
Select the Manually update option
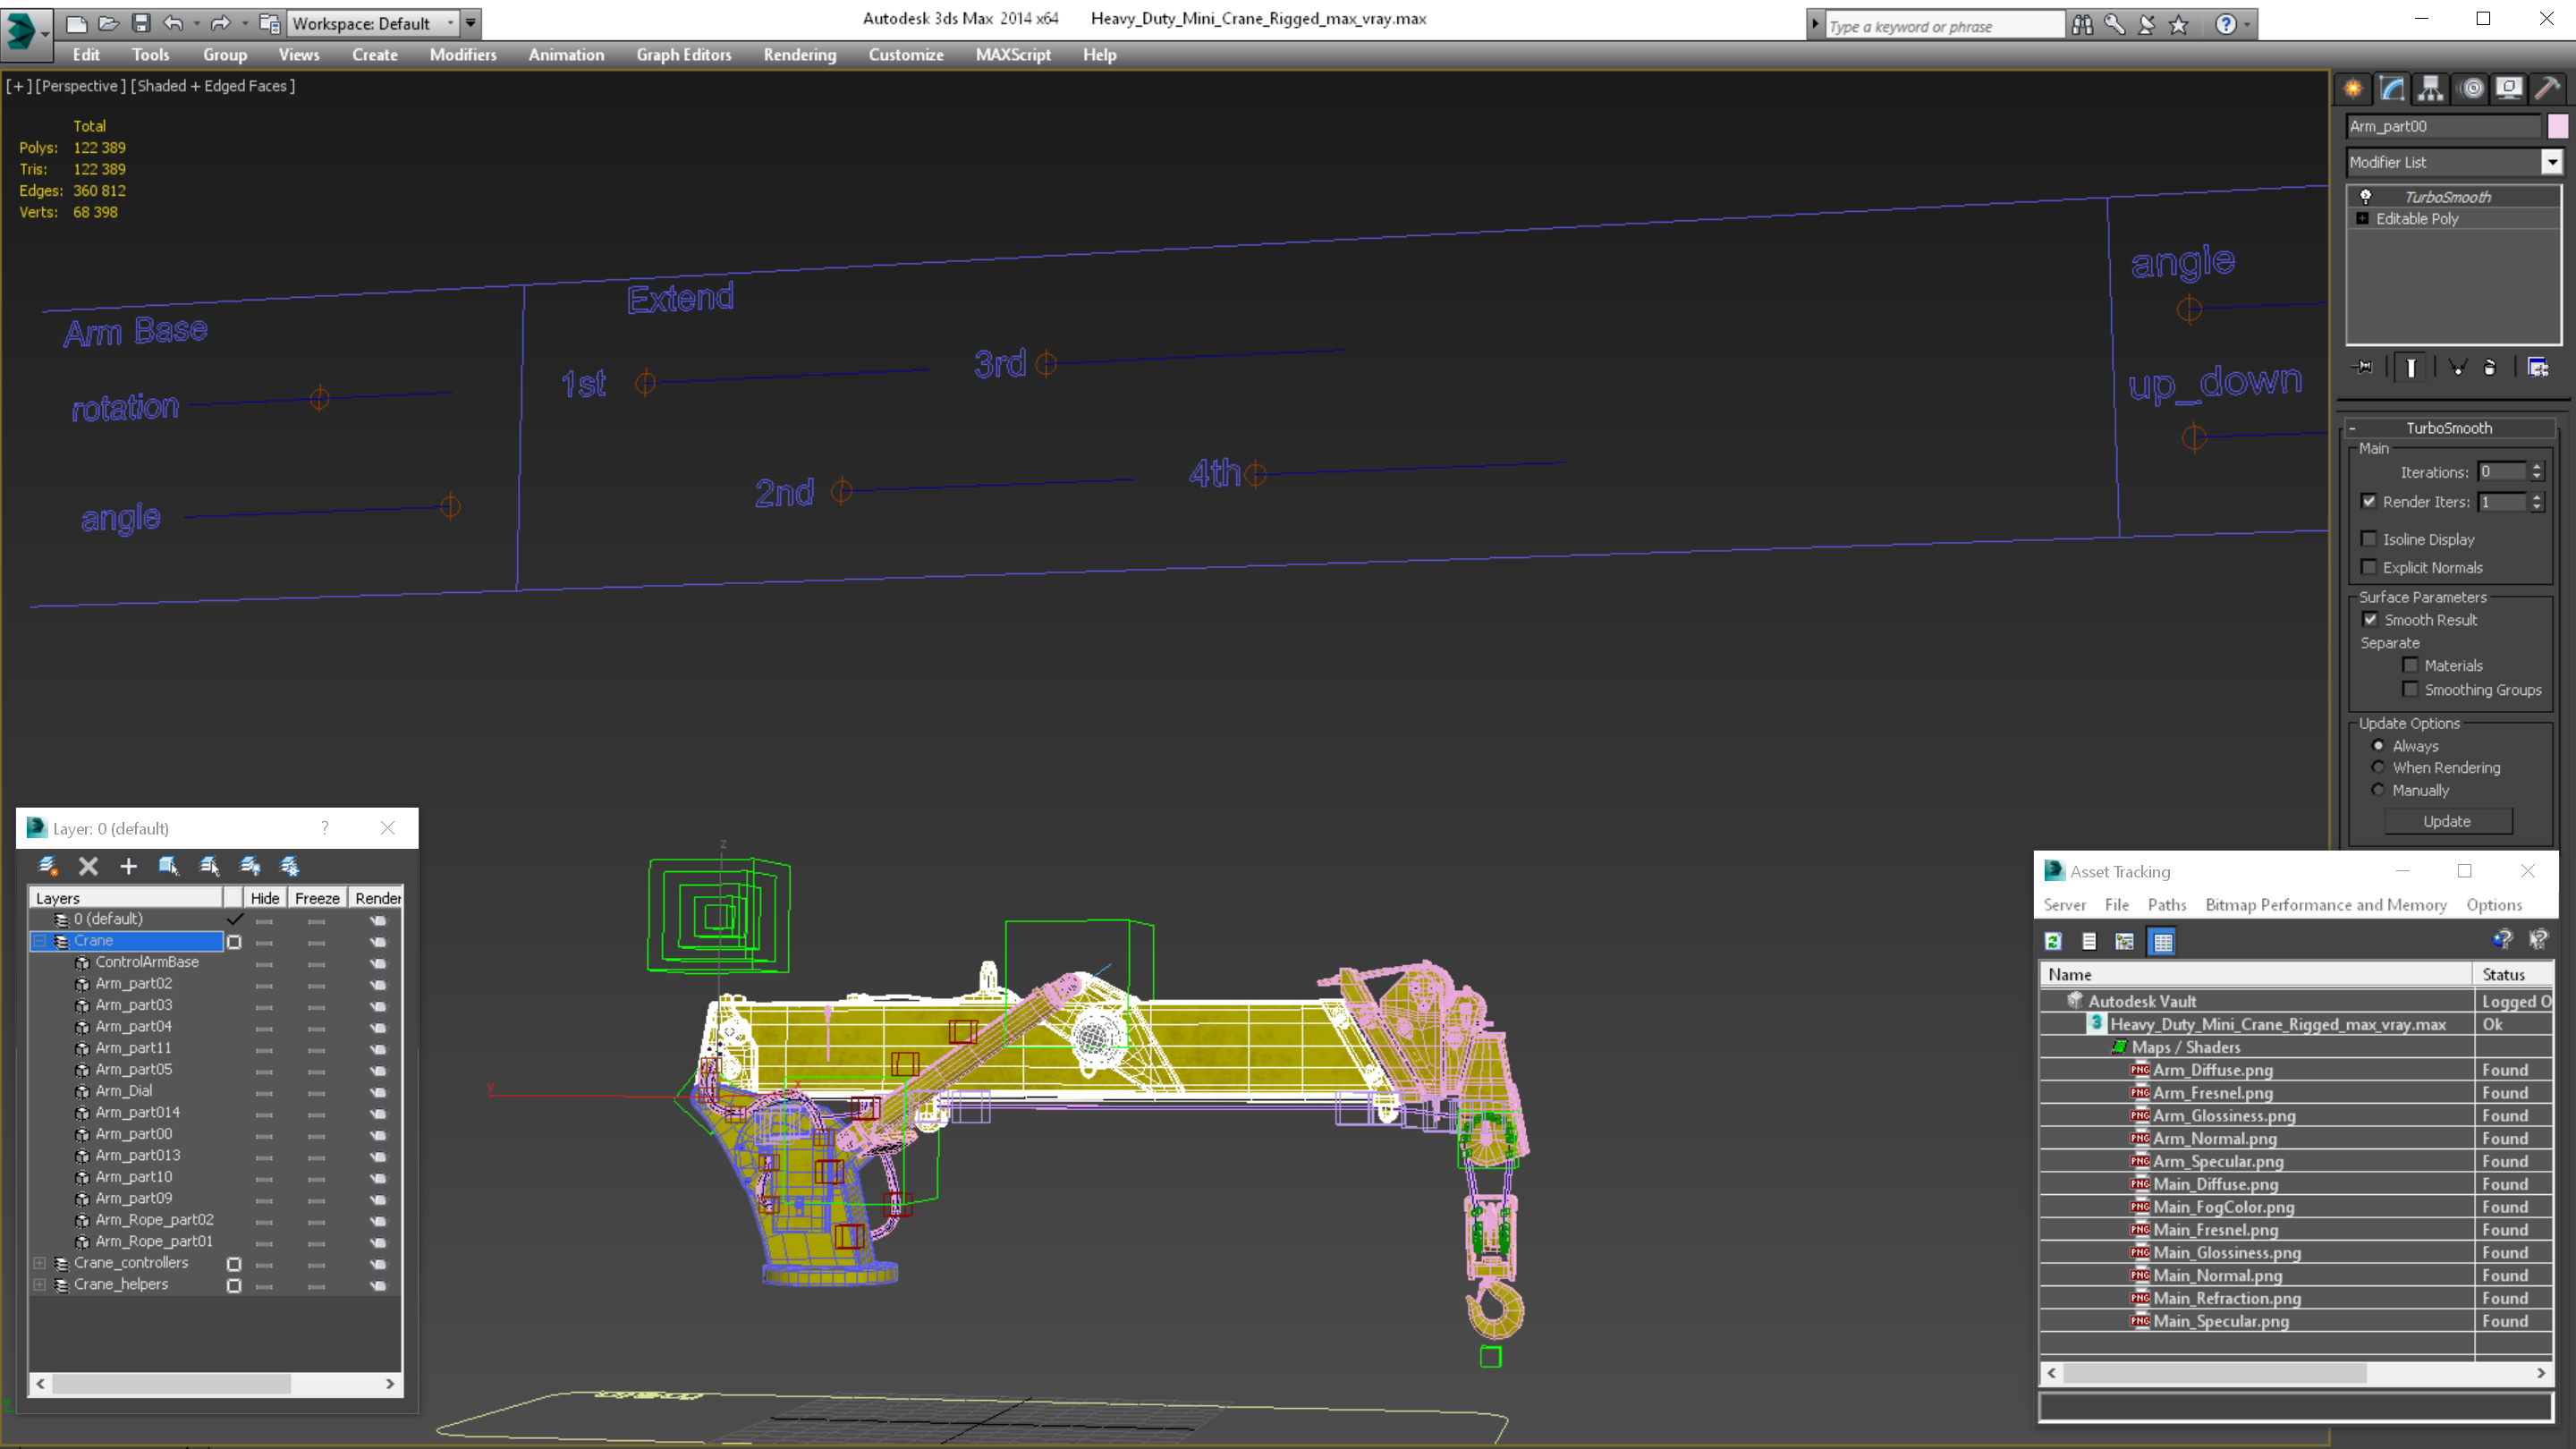[2378, 789]
